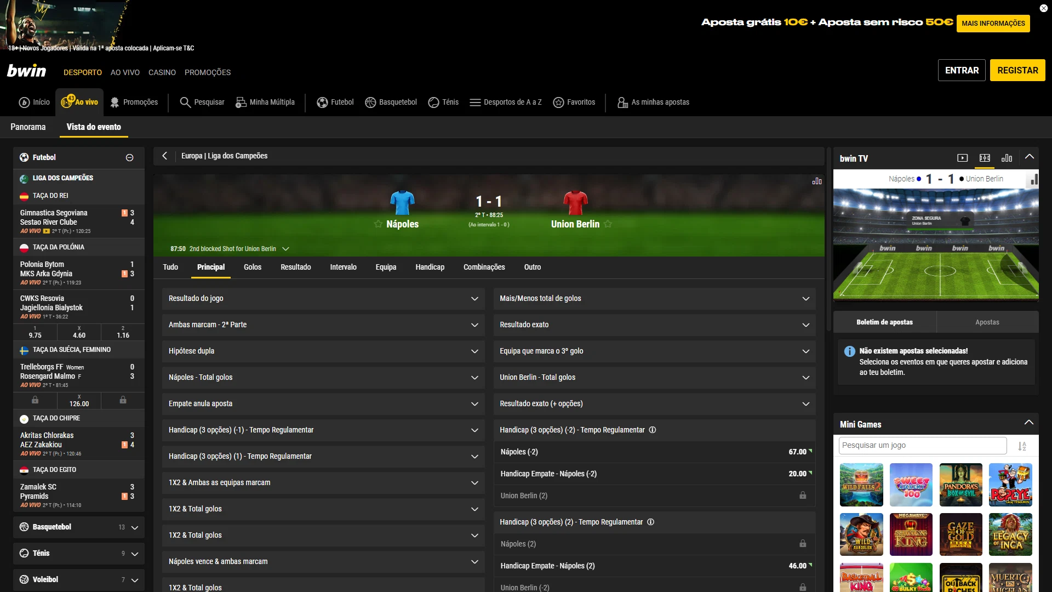Image resolution: width=1052 pixels, height=592 pixels.
Task: Select the Tudo markets tab
Action: tap(170, 267)
